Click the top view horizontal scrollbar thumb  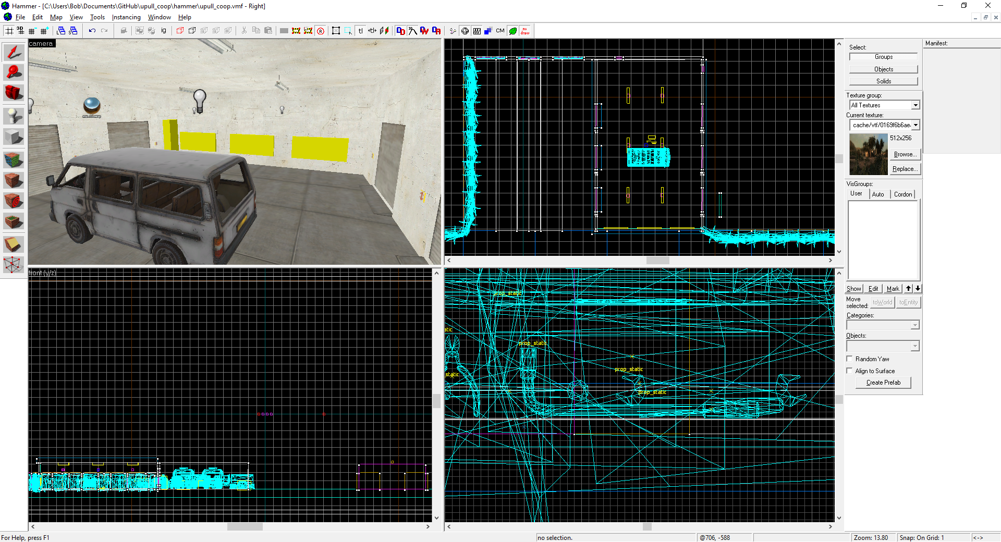coord(657,260)
